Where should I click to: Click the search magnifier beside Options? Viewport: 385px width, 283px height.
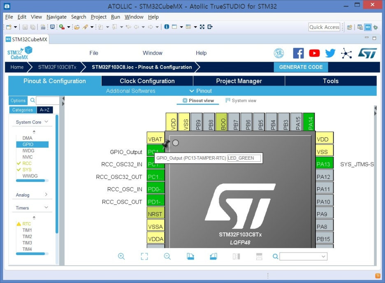32,100
